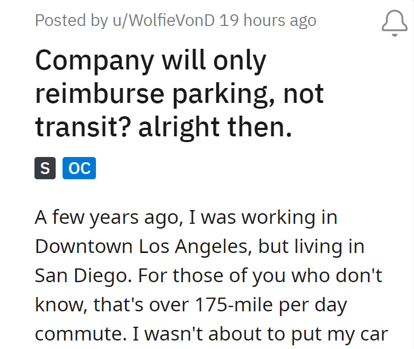Click the blue OC flair badge
Viewport: 414px width, 349px height.
[x=80, y=168]
